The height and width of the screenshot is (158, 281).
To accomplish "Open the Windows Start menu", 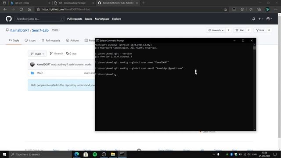I will tap(4, 154).
